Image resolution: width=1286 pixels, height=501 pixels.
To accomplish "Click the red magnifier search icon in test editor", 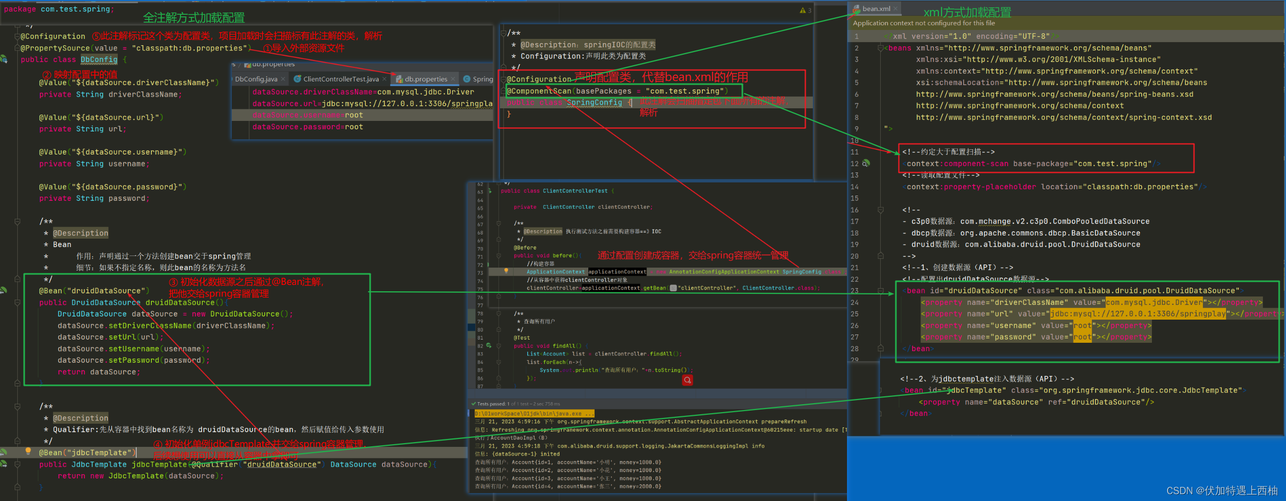I will (x=687, y=380).
